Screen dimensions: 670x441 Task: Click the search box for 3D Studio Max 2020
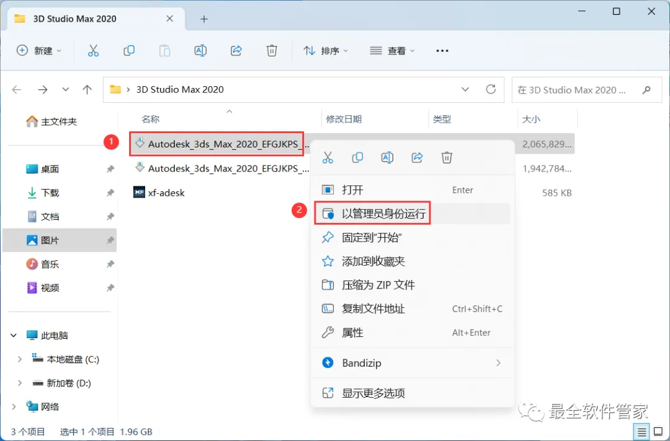[587, 90]
